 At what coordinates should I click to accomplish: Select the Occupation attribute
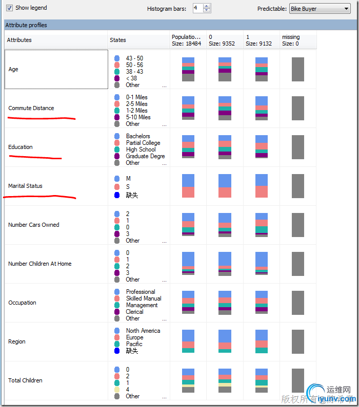pyautogui.click(x=22, y=303)
